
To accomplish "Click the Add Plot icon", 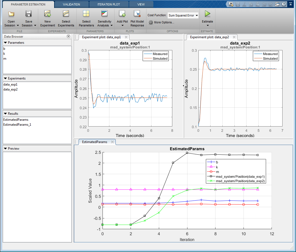I will [x=122, y=14].
